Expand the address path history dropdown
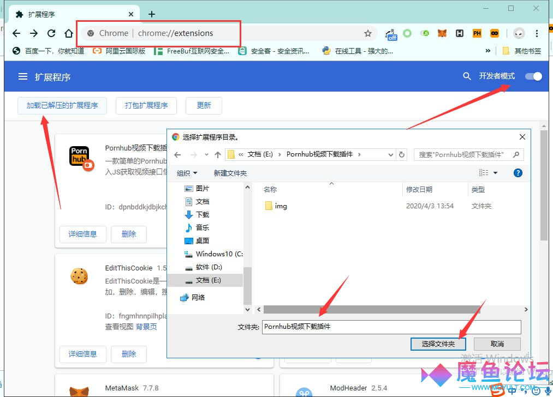 tap(390, 155)
